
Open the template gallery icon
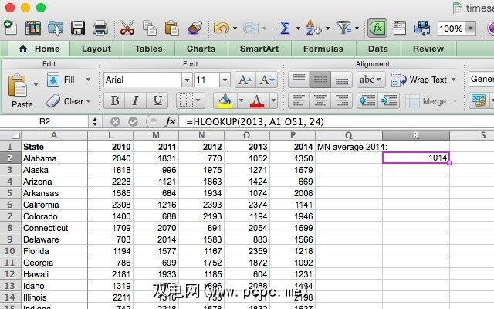[32, 28]
